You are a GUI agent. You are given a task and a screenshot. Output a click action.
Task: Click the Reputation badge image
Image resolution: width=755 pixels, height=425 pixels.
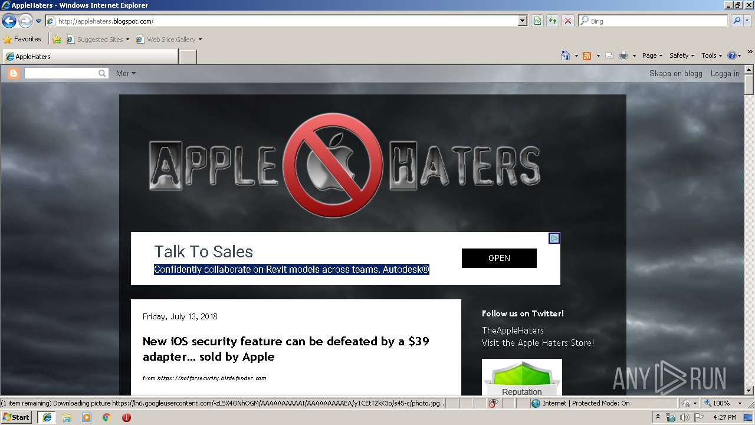pos(522,377)
